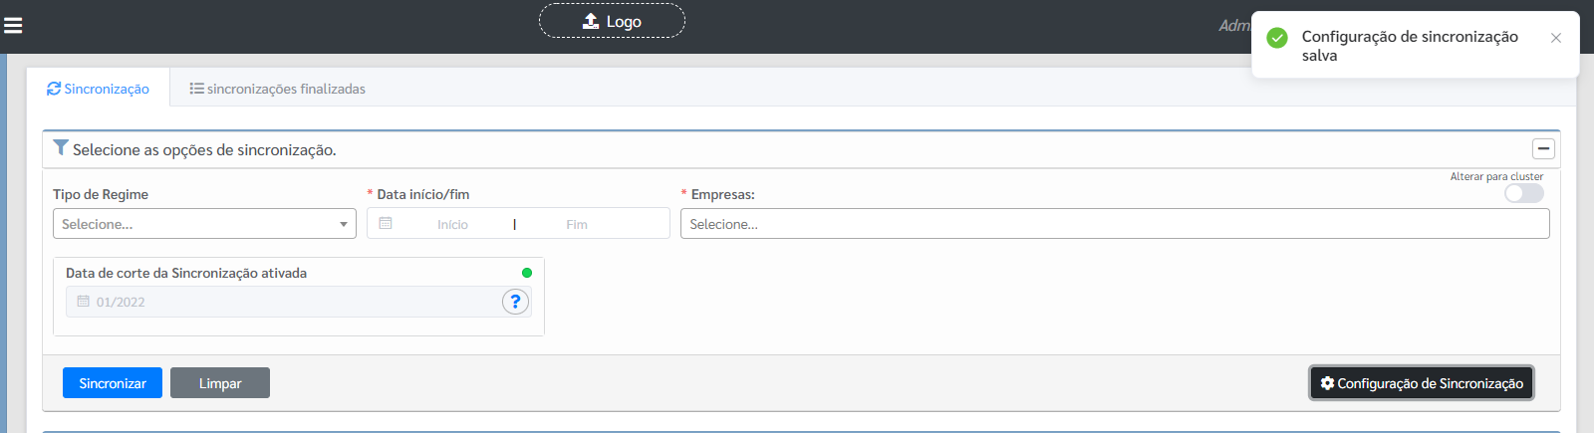
Task: Open the sincronizações finalizadas tab
Action: pos(277,89)
